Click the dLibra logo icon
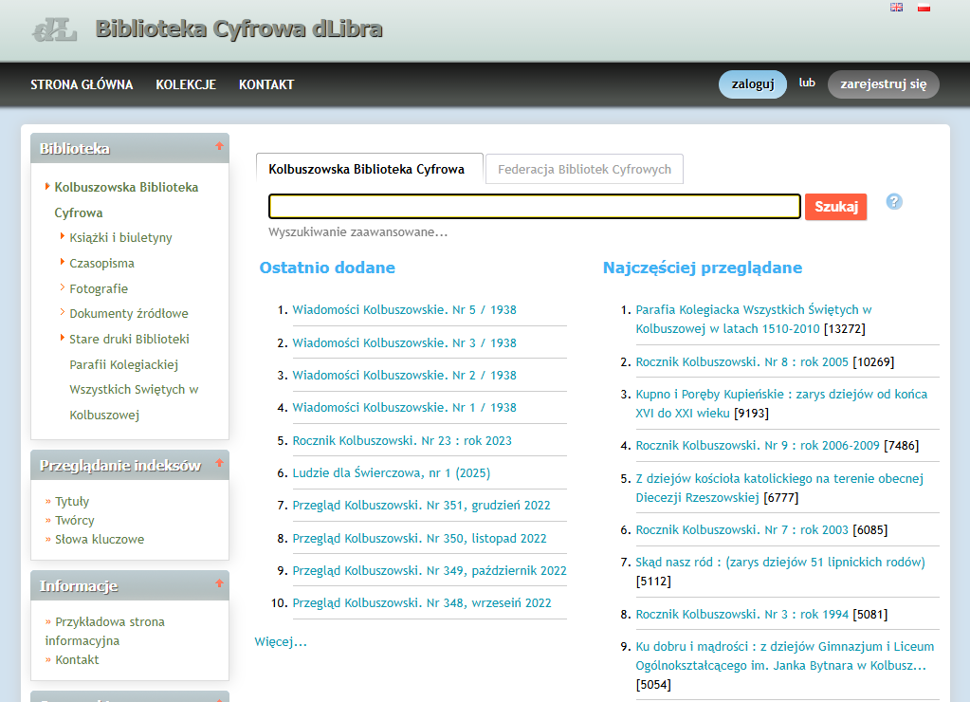The height and width of the screenshot is (702, 970). (x=54, y=29)
